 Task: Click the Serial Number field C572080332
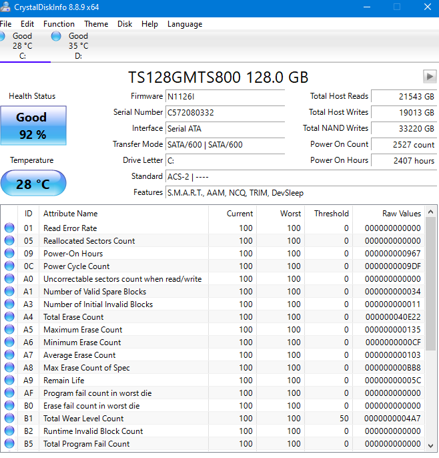pyautogui.click(x=225, y=112)
